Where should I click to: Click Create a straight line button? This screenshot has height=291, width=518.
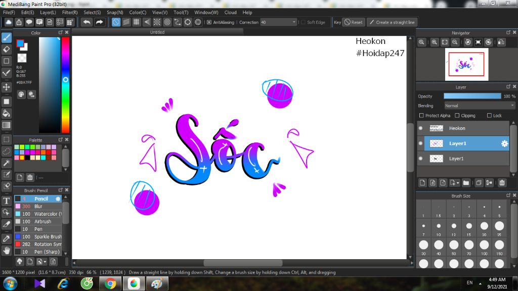[x=392, y=22]
